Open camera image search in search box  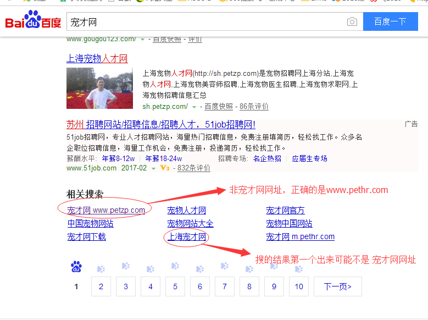click(x=352, y=21)
